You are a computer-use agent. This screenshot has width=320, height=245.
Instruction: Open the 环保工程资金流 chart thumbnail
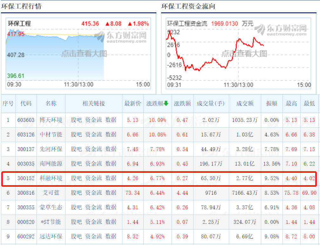[238, 53]
